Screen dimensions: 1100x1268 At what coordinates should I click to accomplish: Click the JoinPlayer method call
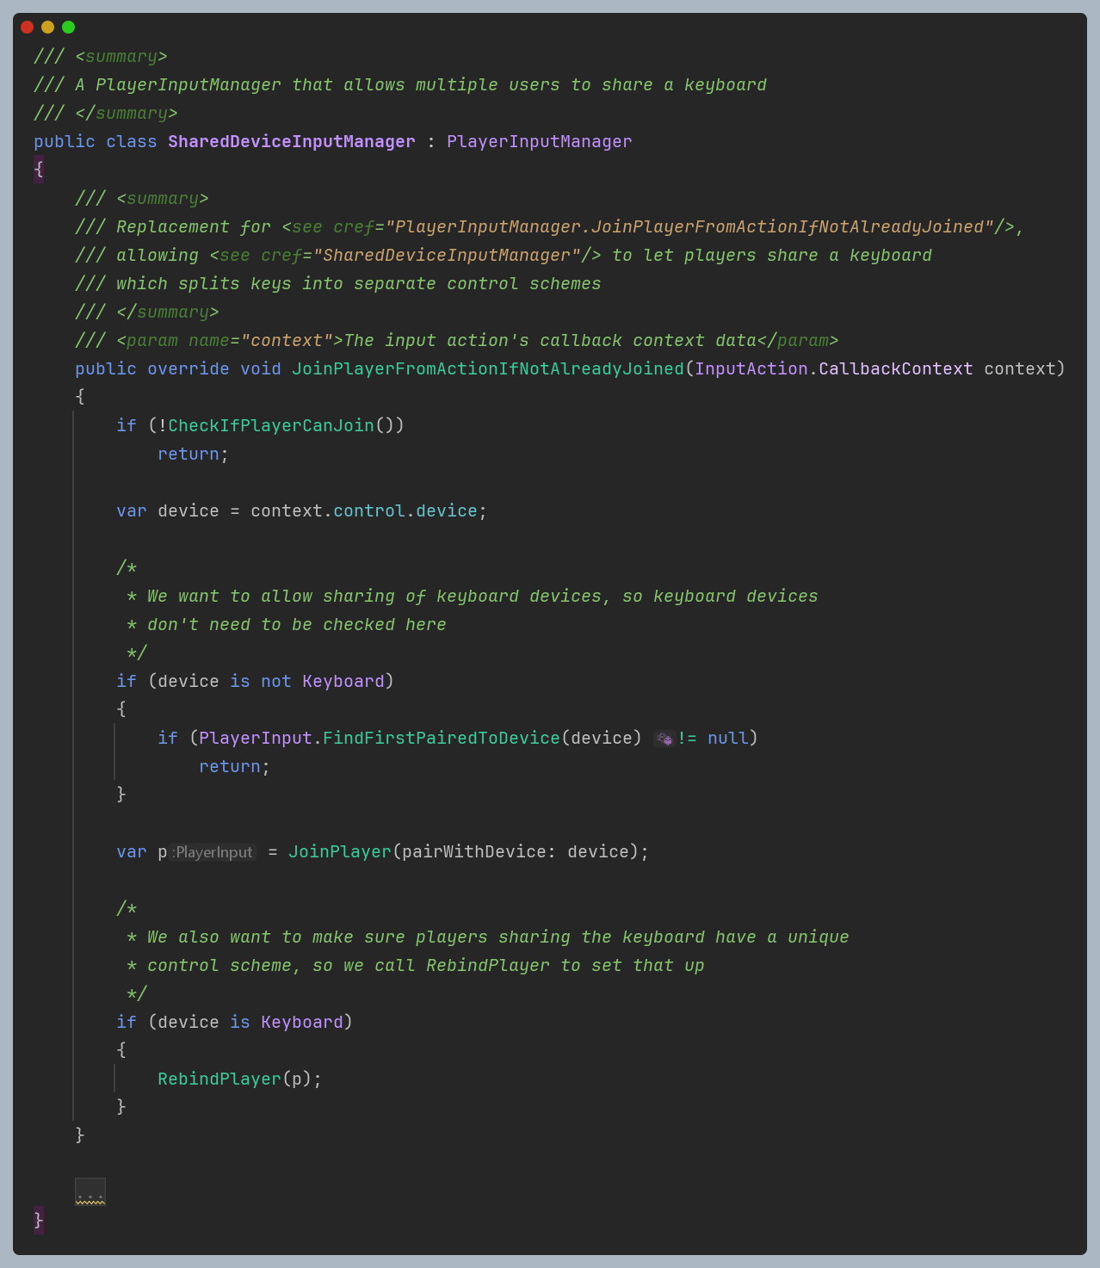[x=339, y=851]
